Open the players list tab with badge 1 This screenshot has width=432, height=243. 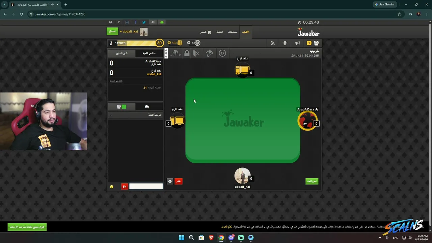121,107
